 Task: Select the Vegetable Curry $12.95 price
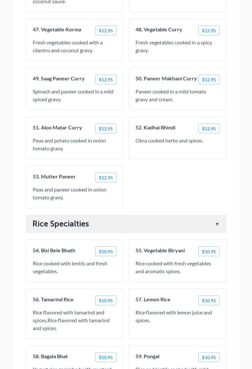[x=209, y=30]
